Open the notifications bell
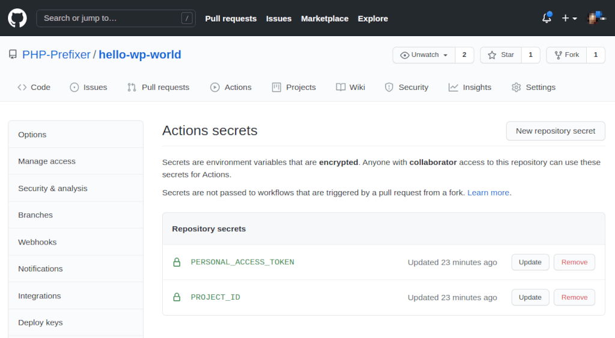Viewport: 615px width, 338px height. [x=547, y=18]
